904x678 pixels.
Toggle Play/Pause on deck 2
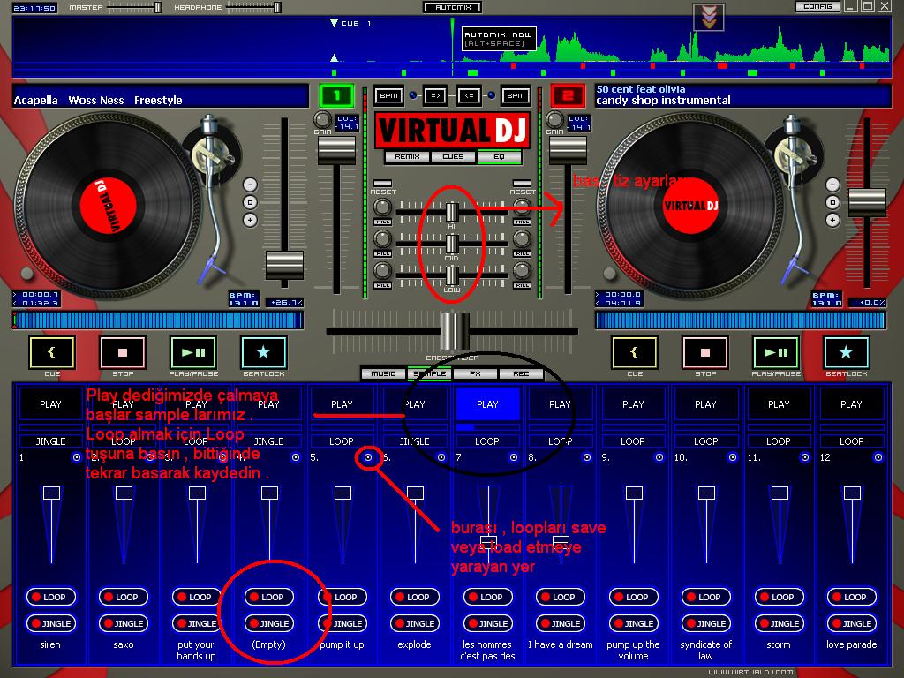pos(776,352)
